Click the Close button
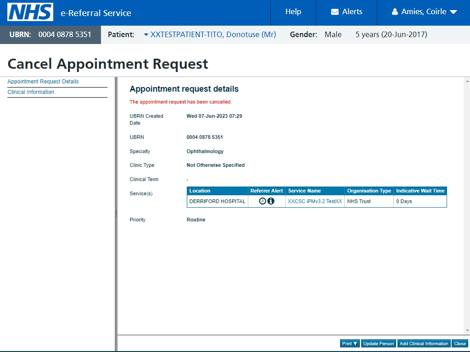 point(460,344)
